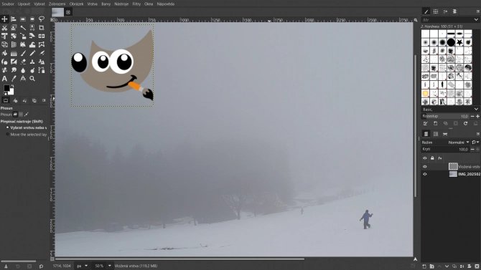Set Přesun mode to move selection
The width and height of the screenshot is (481, 270).
(21, 115)
